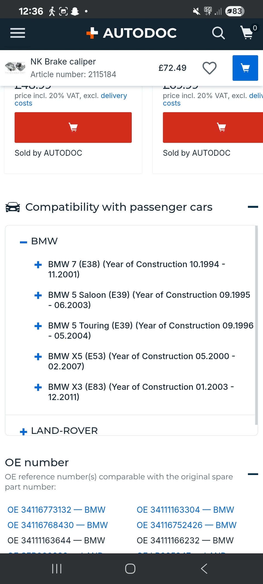
Task: Expand the LAND-ROVER brand list
Action: pos(24,432)
